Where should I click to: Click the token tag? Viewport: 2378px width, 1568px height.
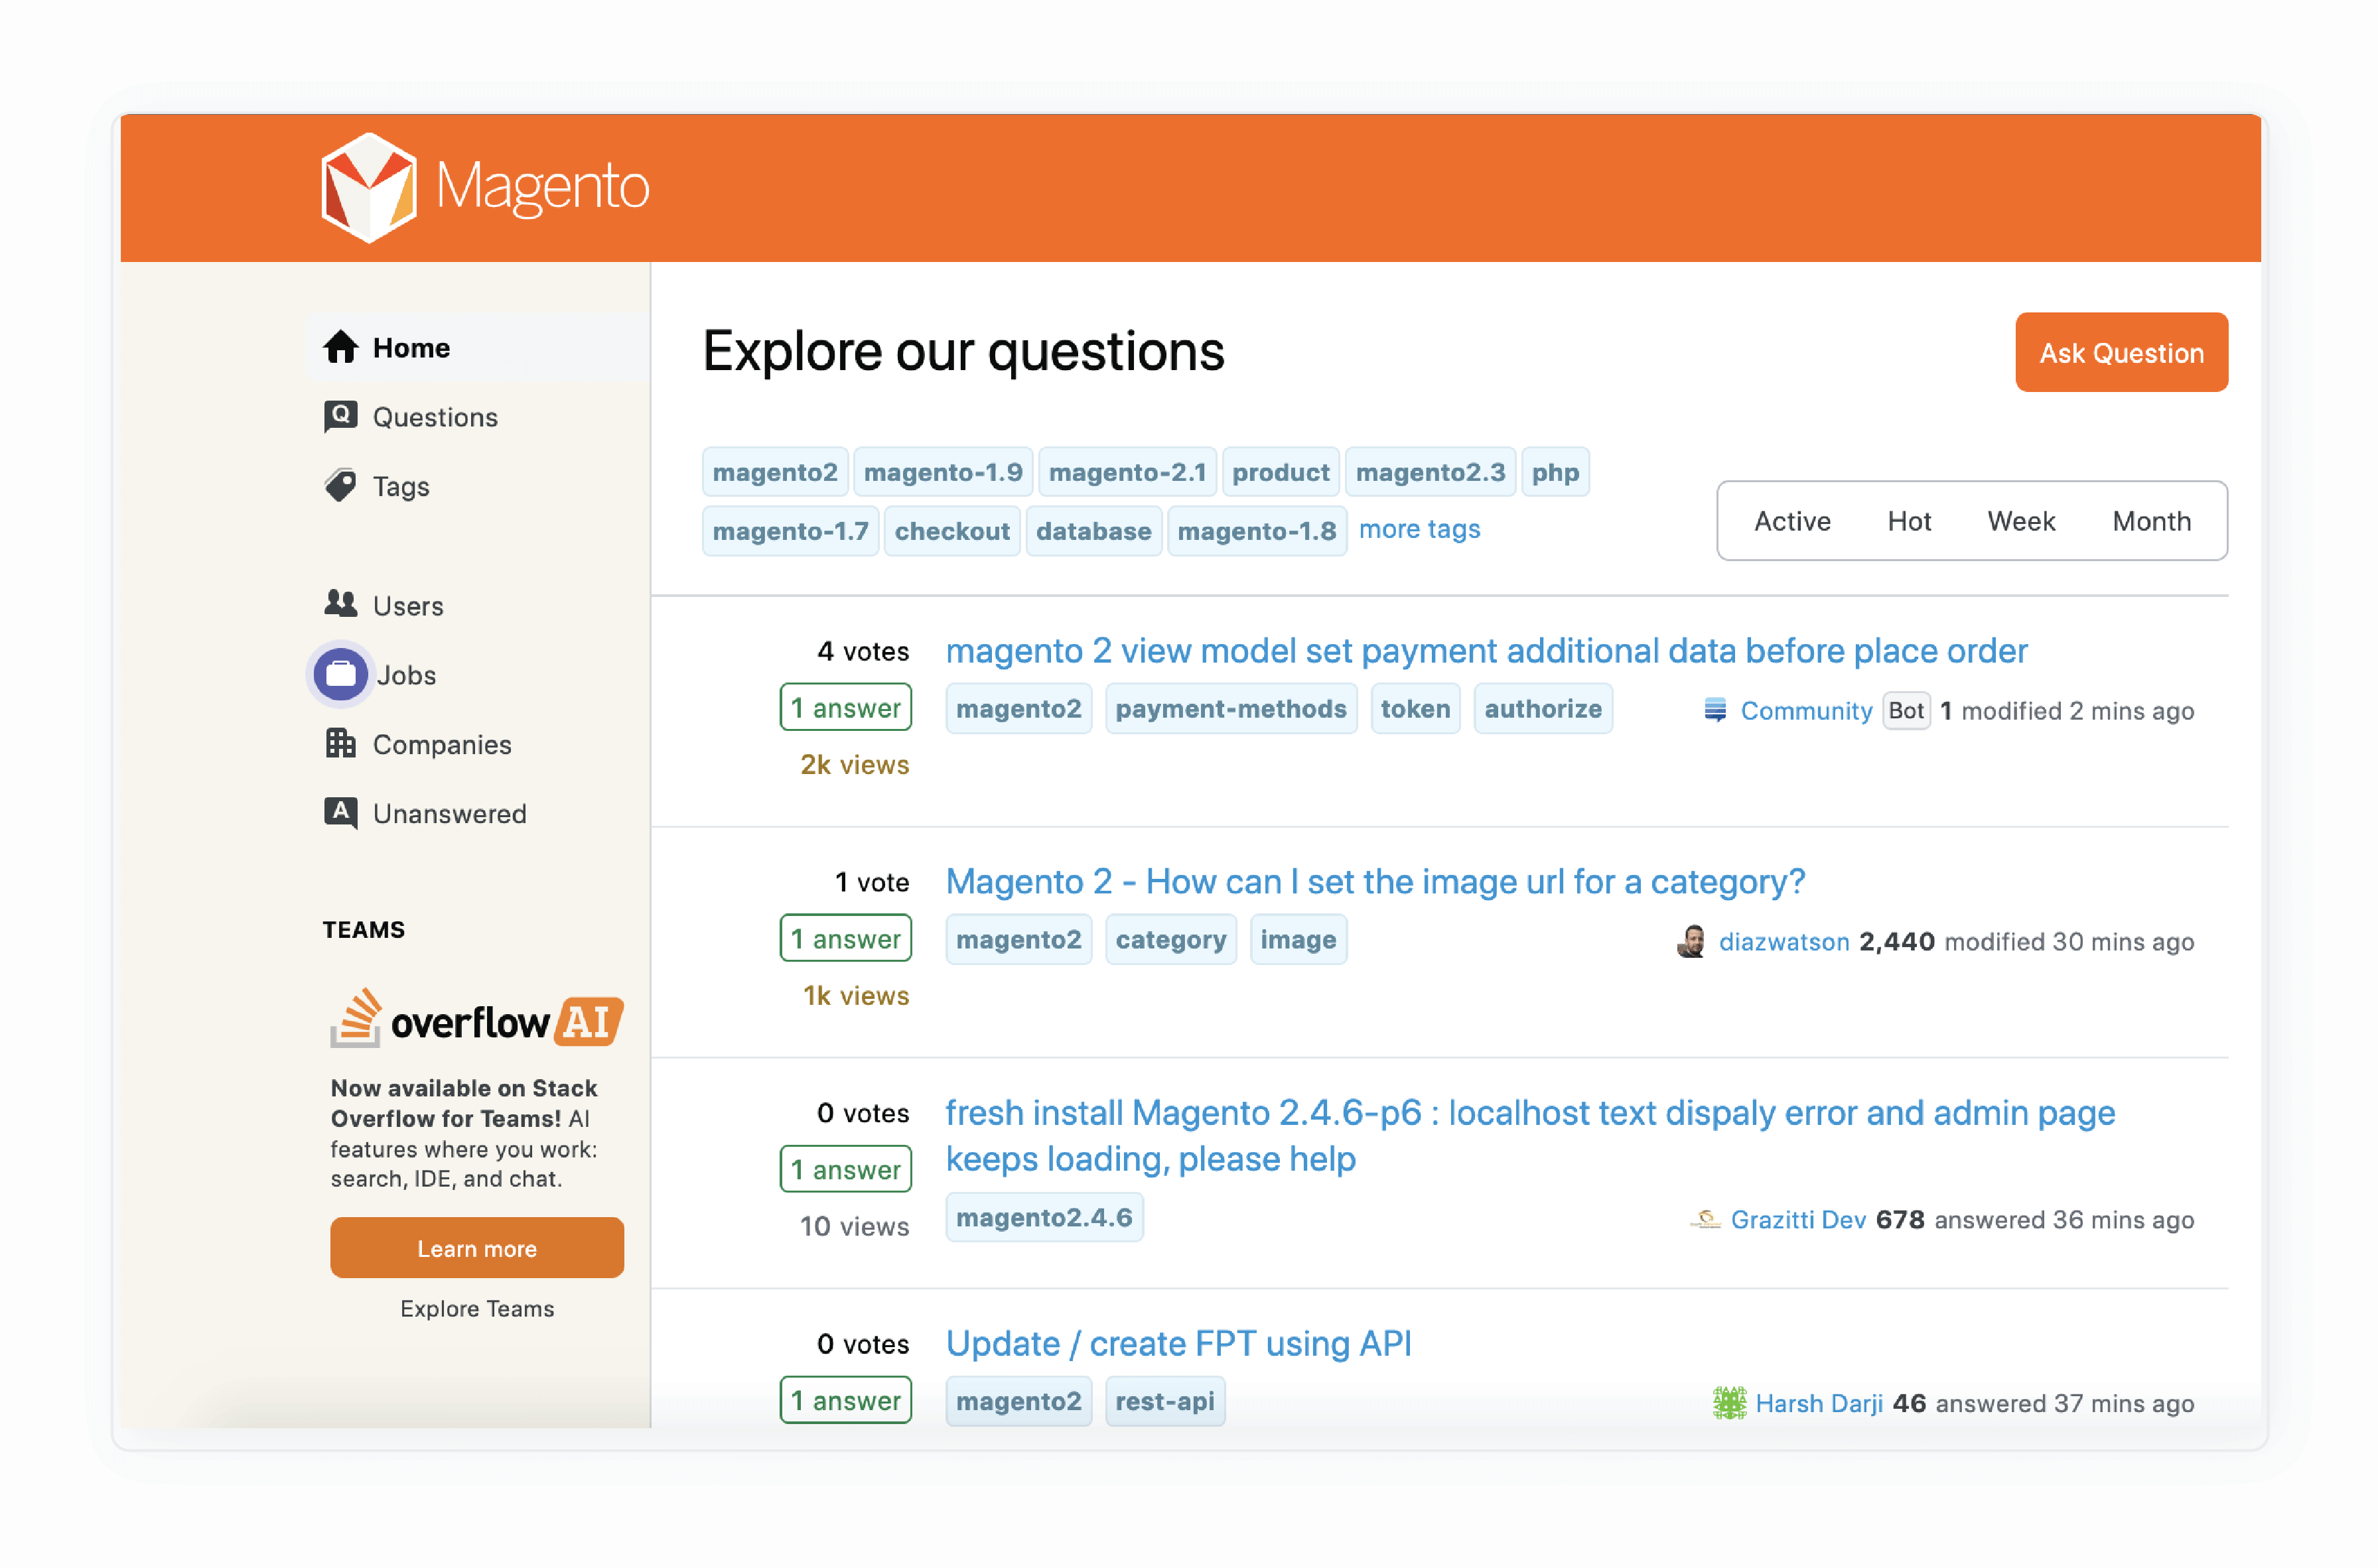click(x=1415, y=709)
